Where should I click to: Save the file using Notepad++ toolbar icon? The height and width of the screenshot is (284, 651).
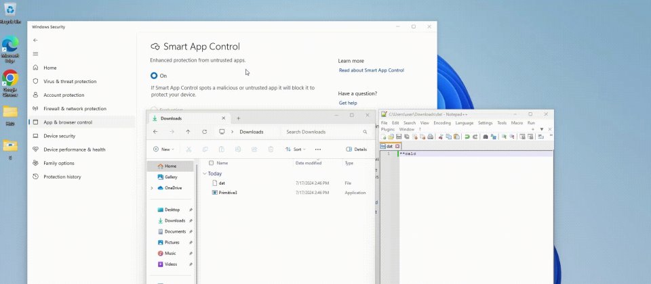399,137
